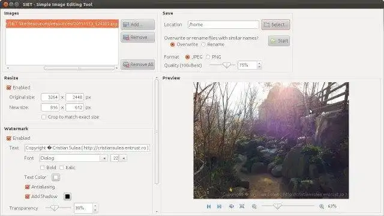The height and width of the screenshot is (216, 384).
Task: Decrease the Transparency spinner value
Action: [x=95, y=210]
